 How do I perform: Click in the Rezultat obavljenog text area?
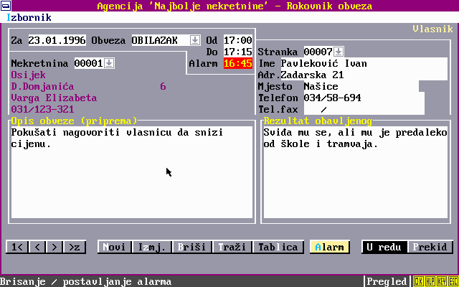356,172
